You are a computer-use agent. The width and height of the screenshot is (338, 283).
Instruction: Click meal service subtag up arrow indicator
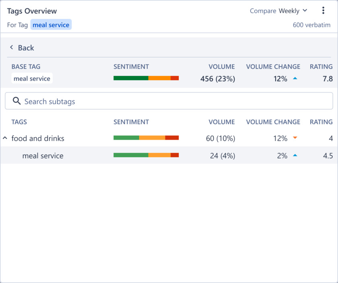[295, 155]
